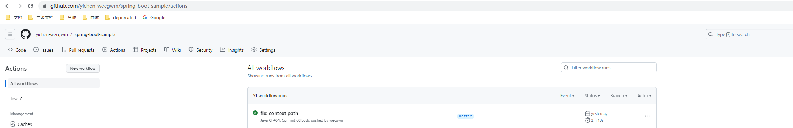Switch to the Pull requests tab
Screen dimensions: 793x128
[x=78, y=50]
